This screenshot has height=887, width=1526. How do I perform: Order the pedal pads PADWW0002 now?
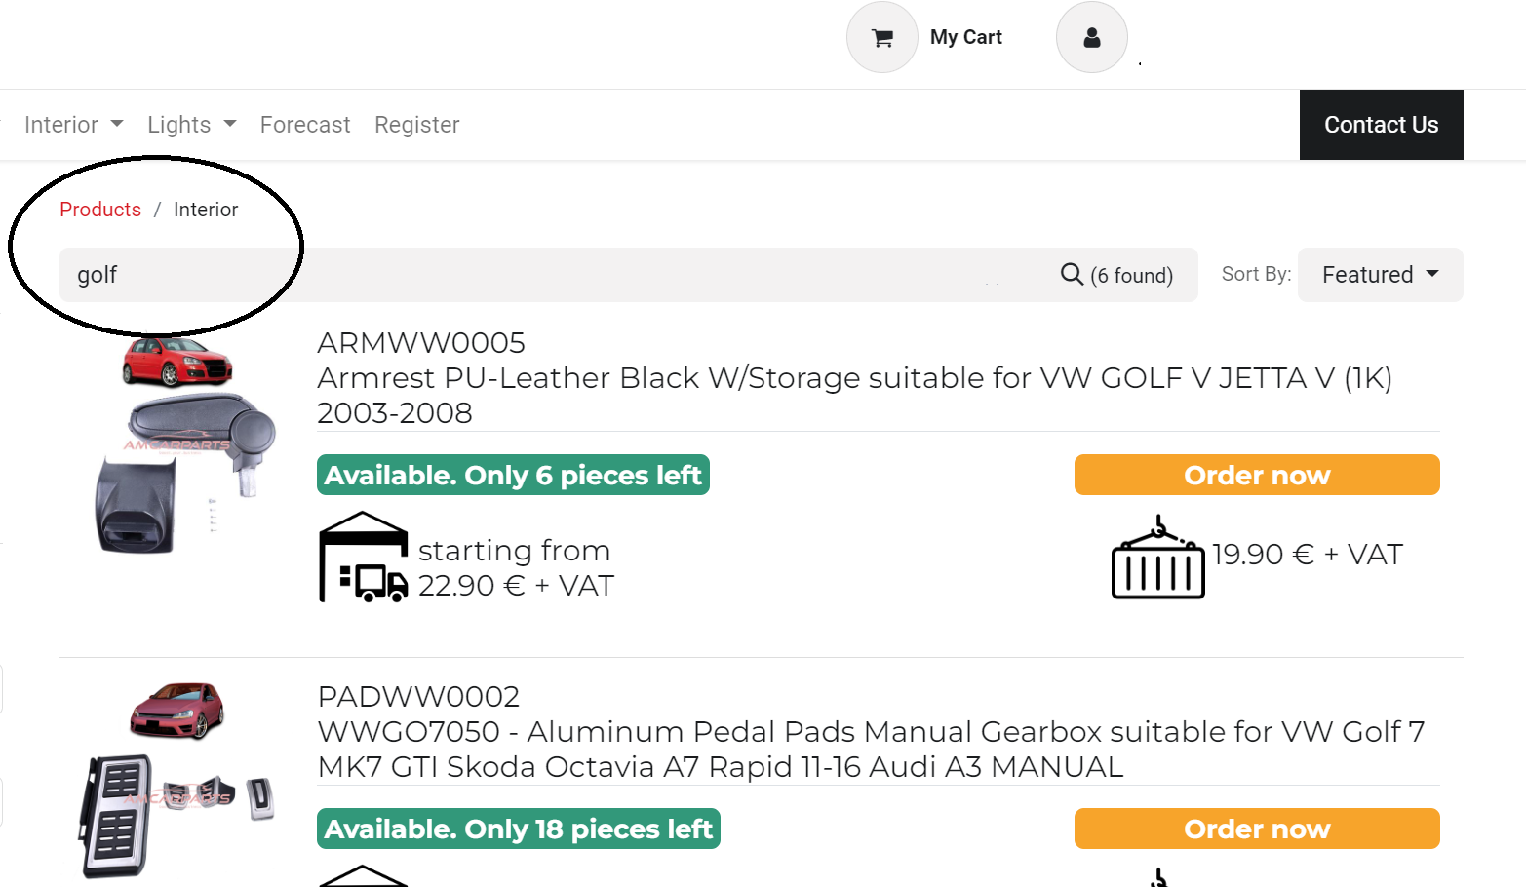(x=1257, y=829)
